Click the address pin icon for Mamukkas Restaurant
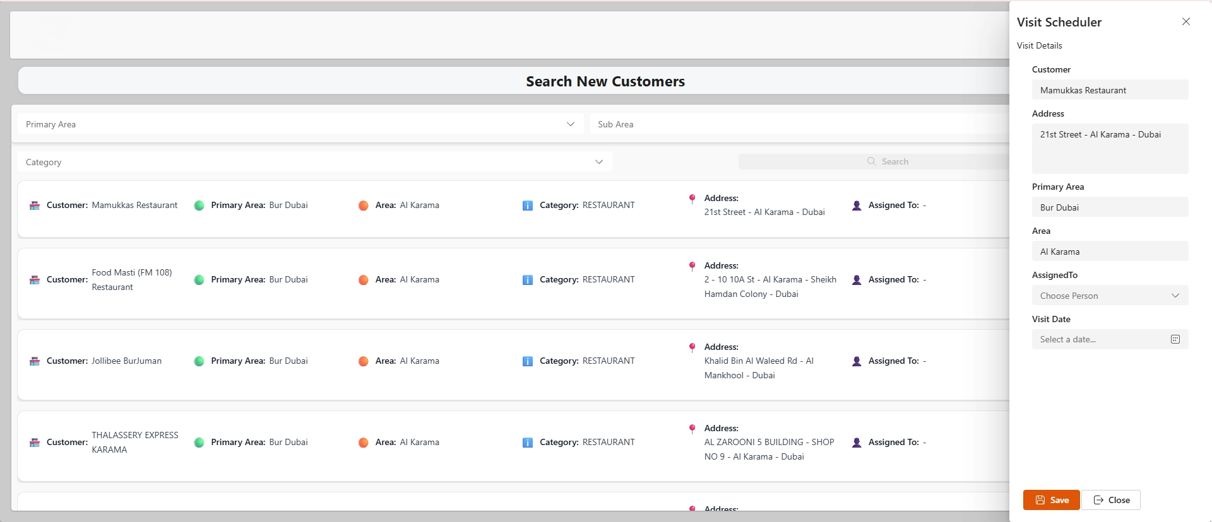 tap(692, 199)
